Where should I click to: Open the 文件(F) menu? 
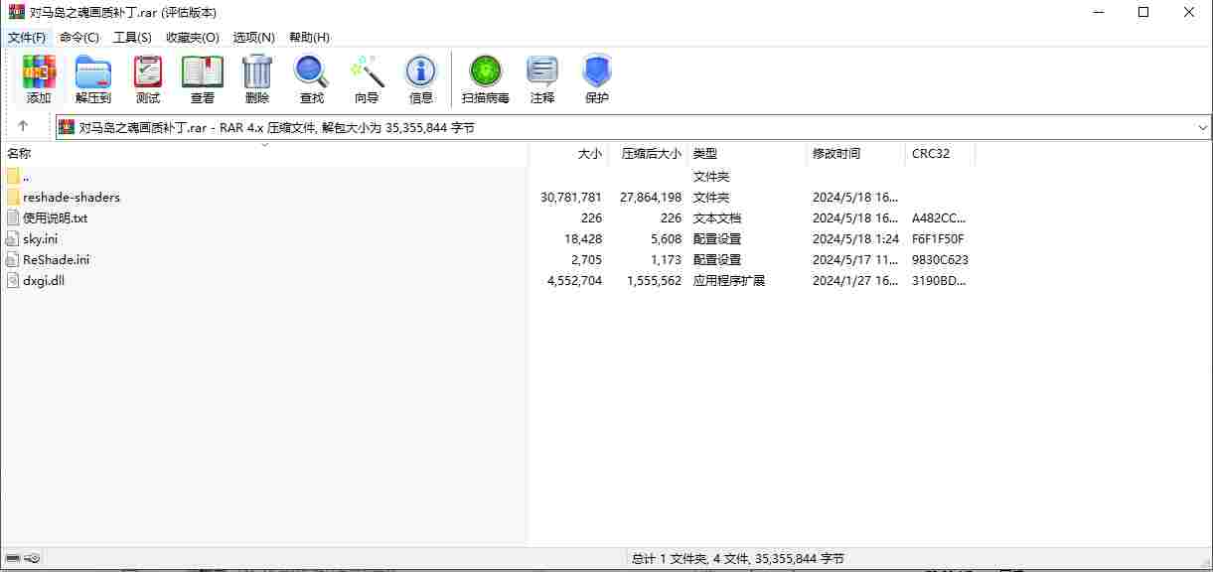tap(27, 37)
